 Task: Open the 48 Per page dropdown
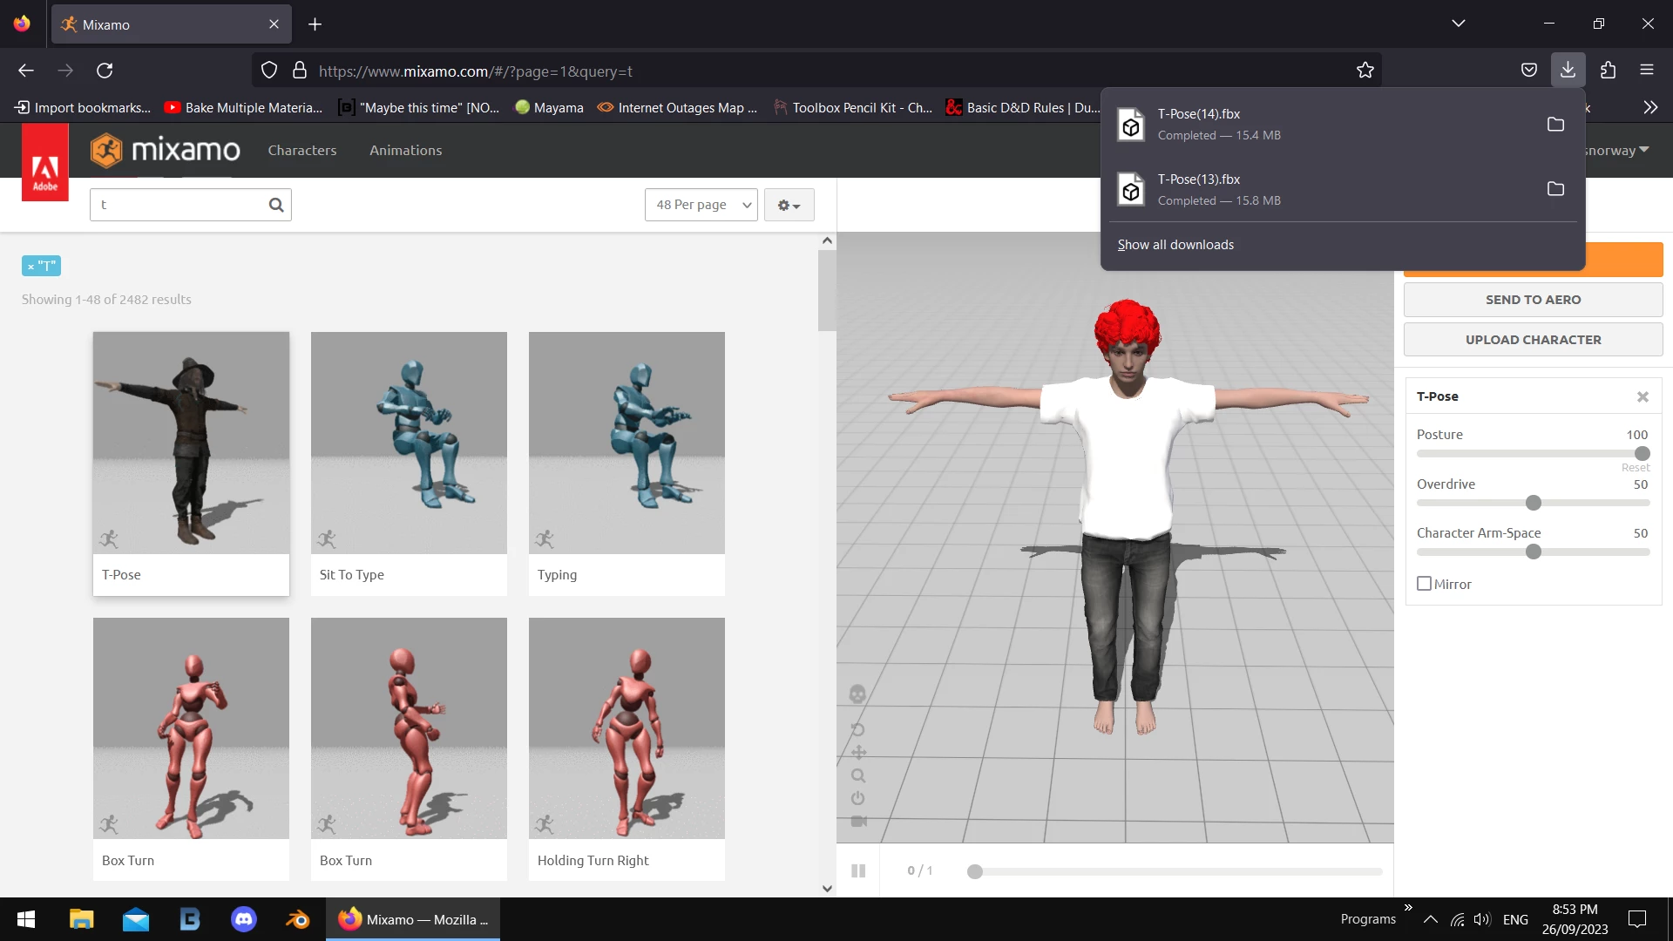(x=701, y=205)
